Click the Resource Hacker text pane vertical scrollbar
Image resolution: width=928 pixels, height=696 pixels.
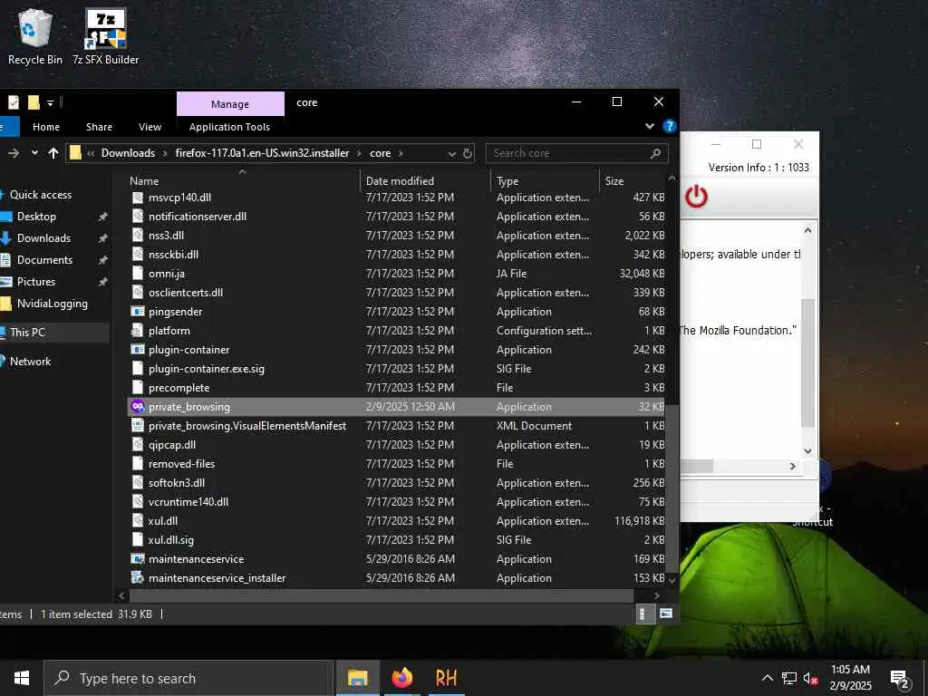tap(807, 362)
